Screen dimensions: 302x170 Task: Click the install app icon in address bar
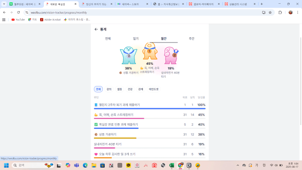tap(264, 13)
